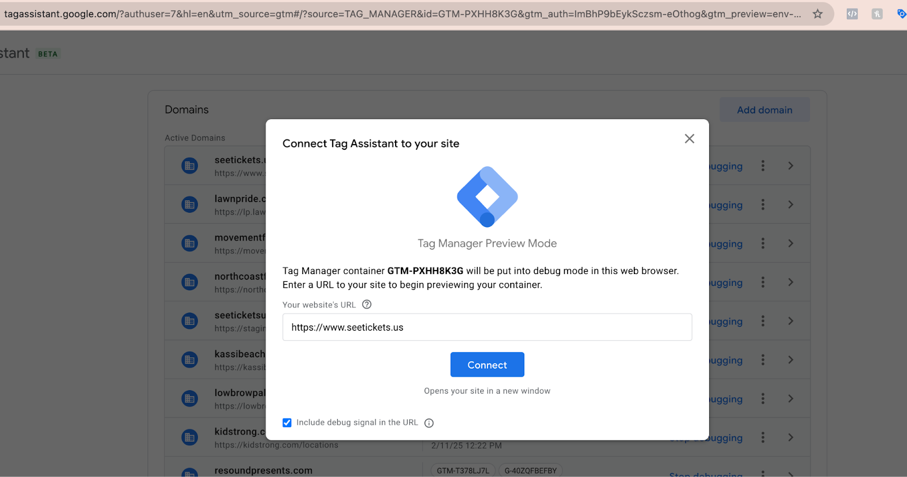Viewport: 907px width, 477px height.
Task: Click the Tag Manager logo in dialog
Action: point(487,196)
